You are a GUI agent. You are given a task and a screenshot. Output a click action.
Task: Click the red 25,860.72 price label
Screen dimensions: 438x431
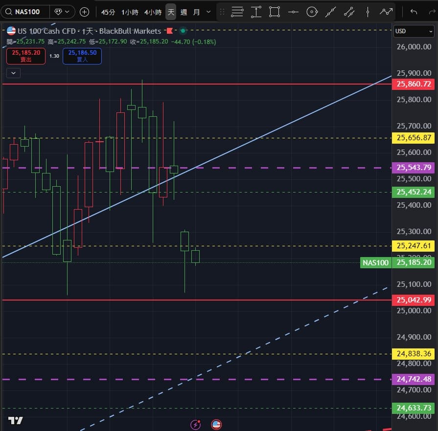(x=414, y=84)
